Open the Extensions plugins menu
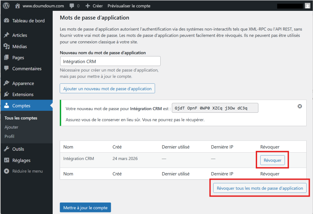This screenshot has width=313, height=214. coord(23,95)
